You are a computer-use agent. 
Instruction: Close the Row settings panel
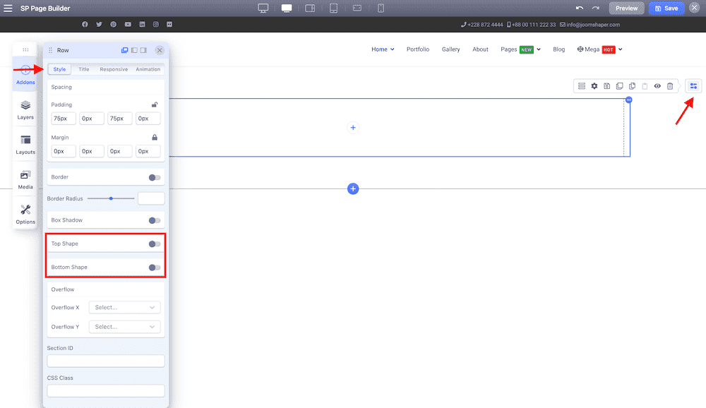pos(160,50)
